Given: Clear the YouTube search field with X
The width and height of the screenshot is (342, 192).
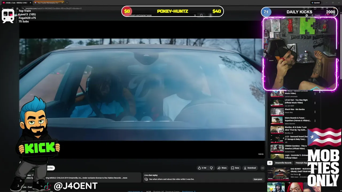Looking at the screenshot, I should coord(195,15).
